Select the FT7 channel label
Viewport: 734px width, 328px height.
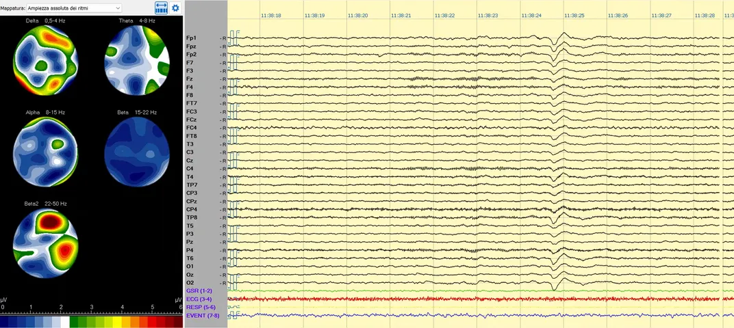click(191, 103)
